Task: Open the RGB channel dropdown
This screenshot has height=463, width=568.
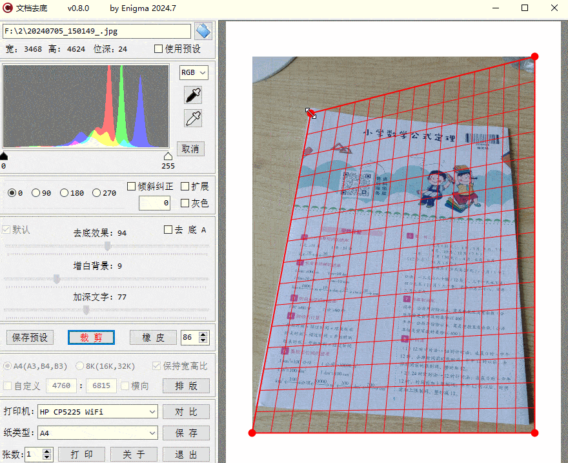Action: (x=194, y=72)
